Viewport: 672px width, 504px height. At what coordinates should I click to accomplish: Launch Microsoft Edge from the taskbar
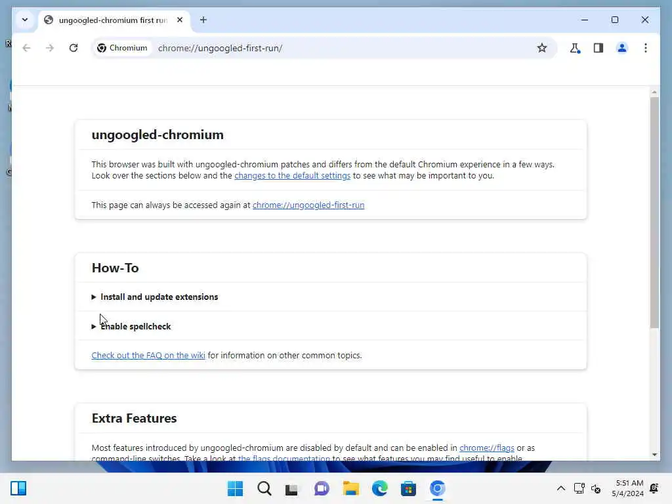379,488
